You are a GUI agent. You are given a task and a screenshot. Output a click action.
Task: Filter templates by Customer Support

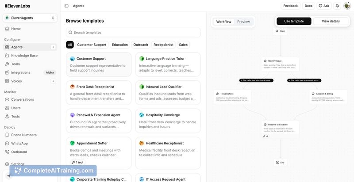[92, 45]
